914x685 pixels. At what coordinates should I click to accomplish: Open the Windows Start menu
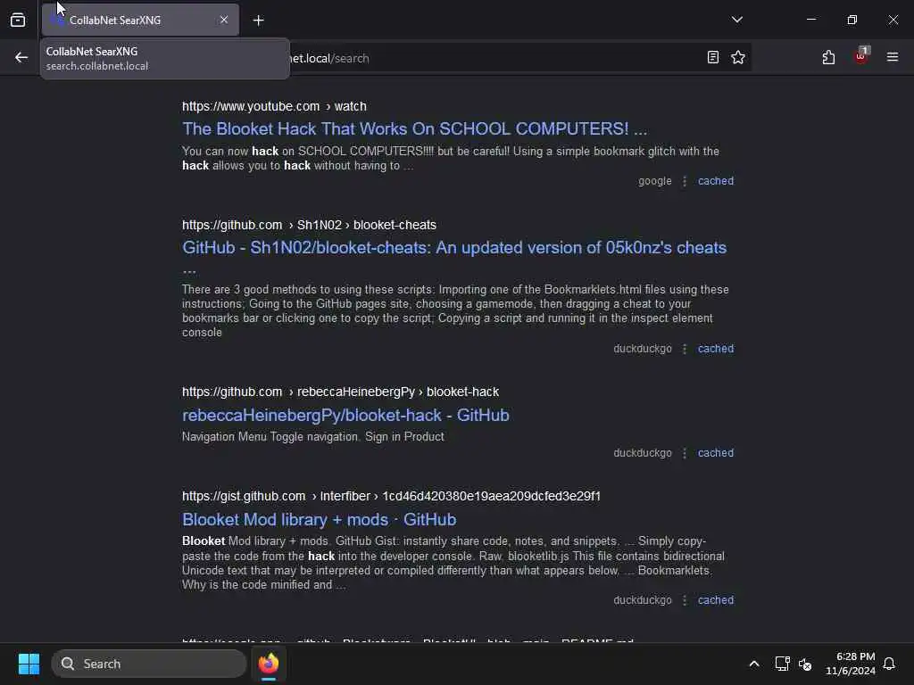[29, 664]
